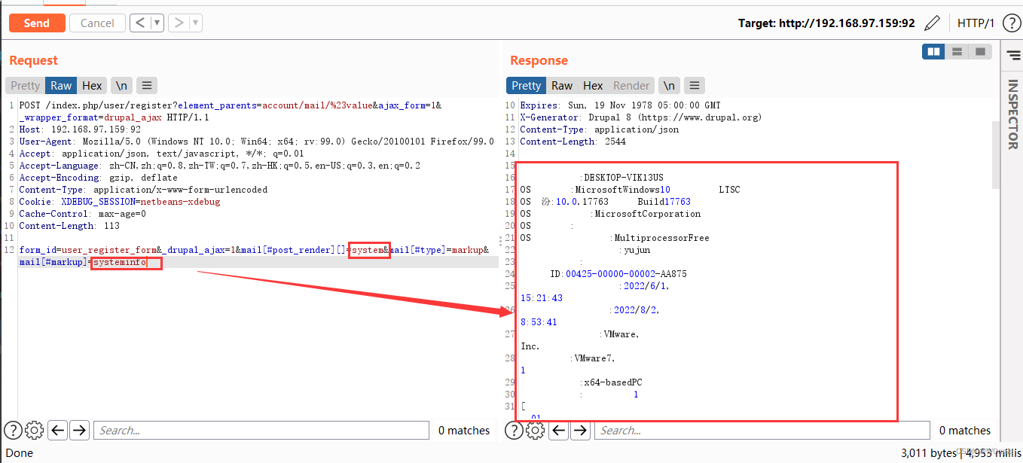The height and width of the screenshot is (463, 1023).
Task: Click the Cancel button
Action: tap(97, 23)
